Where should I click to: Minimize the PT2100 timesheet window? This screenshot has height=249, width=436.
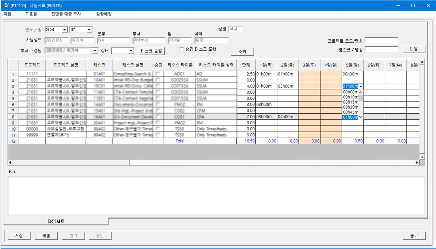point(397,5)
